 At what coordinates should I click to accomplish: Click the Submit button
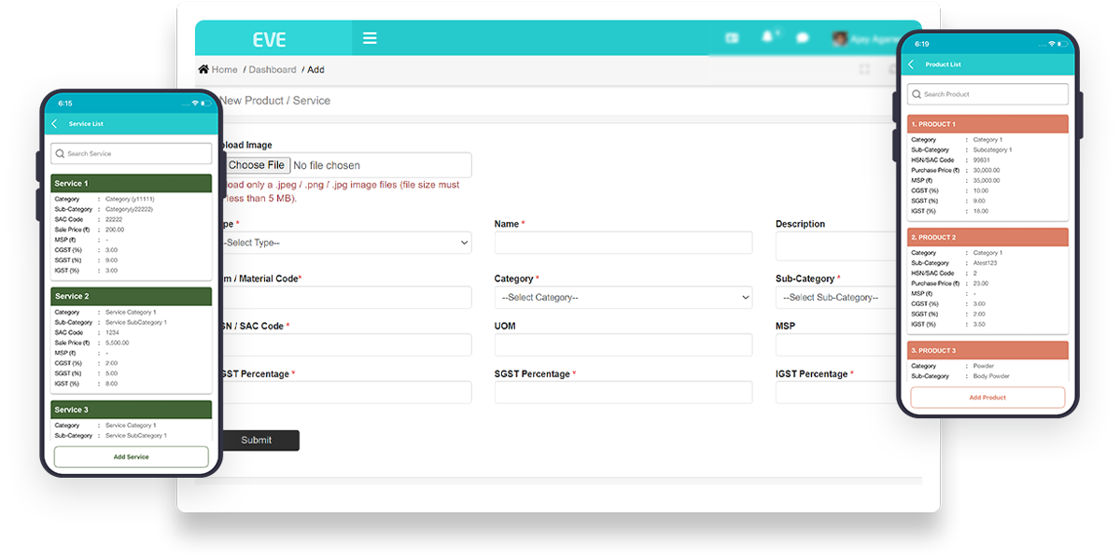coord(257,441)
